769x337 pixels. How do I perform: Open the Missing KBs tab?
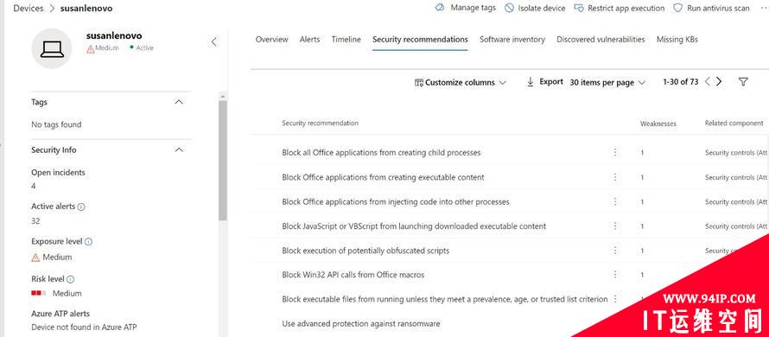(x=677, y=39)
